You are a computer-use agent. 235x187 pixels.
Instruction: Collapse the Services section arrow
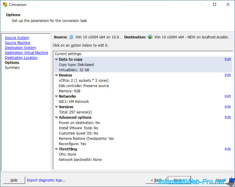point(56,107)
